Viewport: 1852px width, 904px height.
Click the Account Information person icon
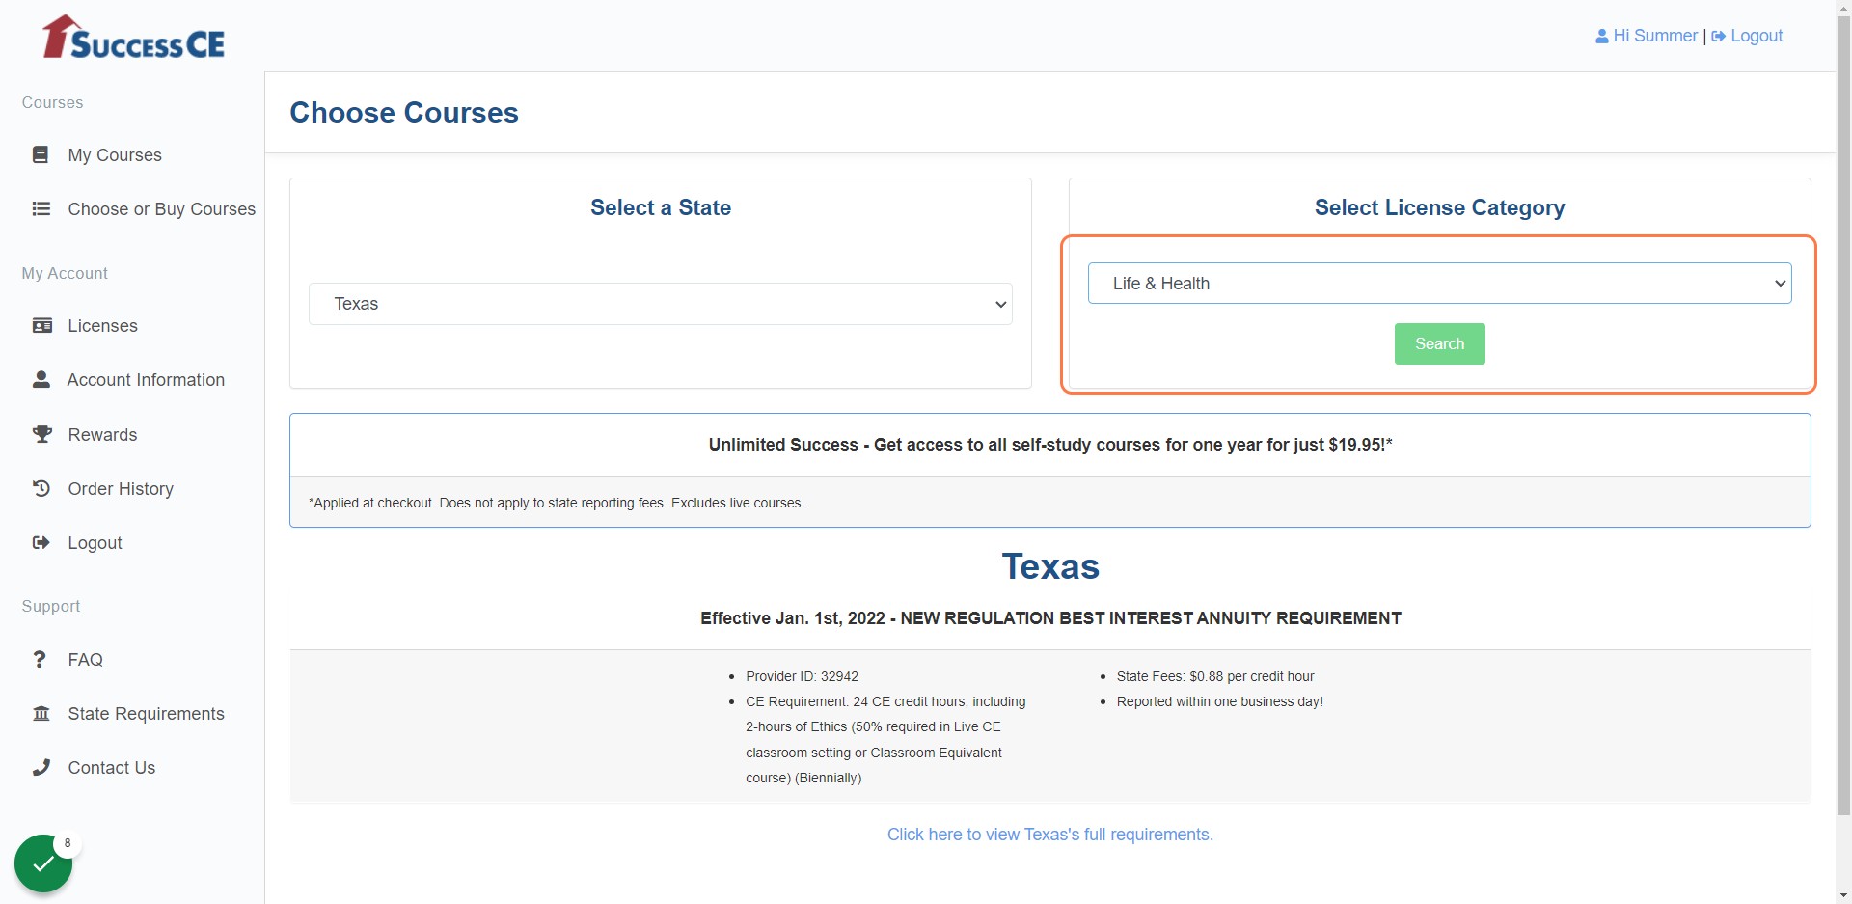point(41,379)
